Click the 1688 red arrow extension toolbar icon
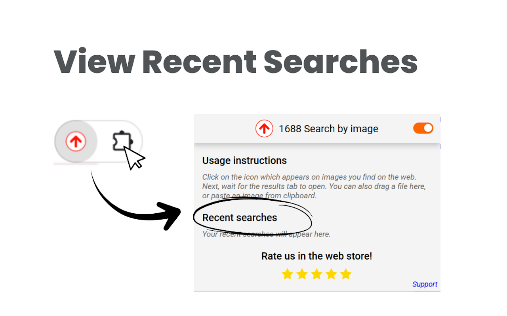 tap(76, 141)
